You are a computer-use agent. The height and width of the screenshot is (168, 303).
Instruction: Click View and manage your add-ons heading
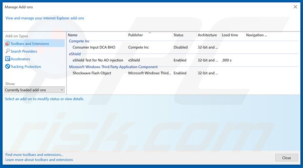point(45,18)
